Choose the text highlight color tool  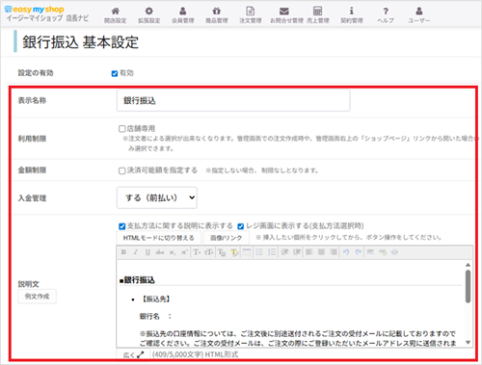coord(234,252)
